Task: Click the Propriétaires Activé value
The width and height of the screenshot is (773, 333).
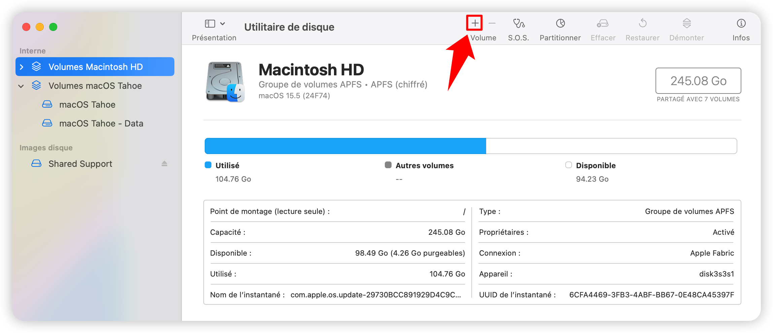Action: click(x=724, y=232)
